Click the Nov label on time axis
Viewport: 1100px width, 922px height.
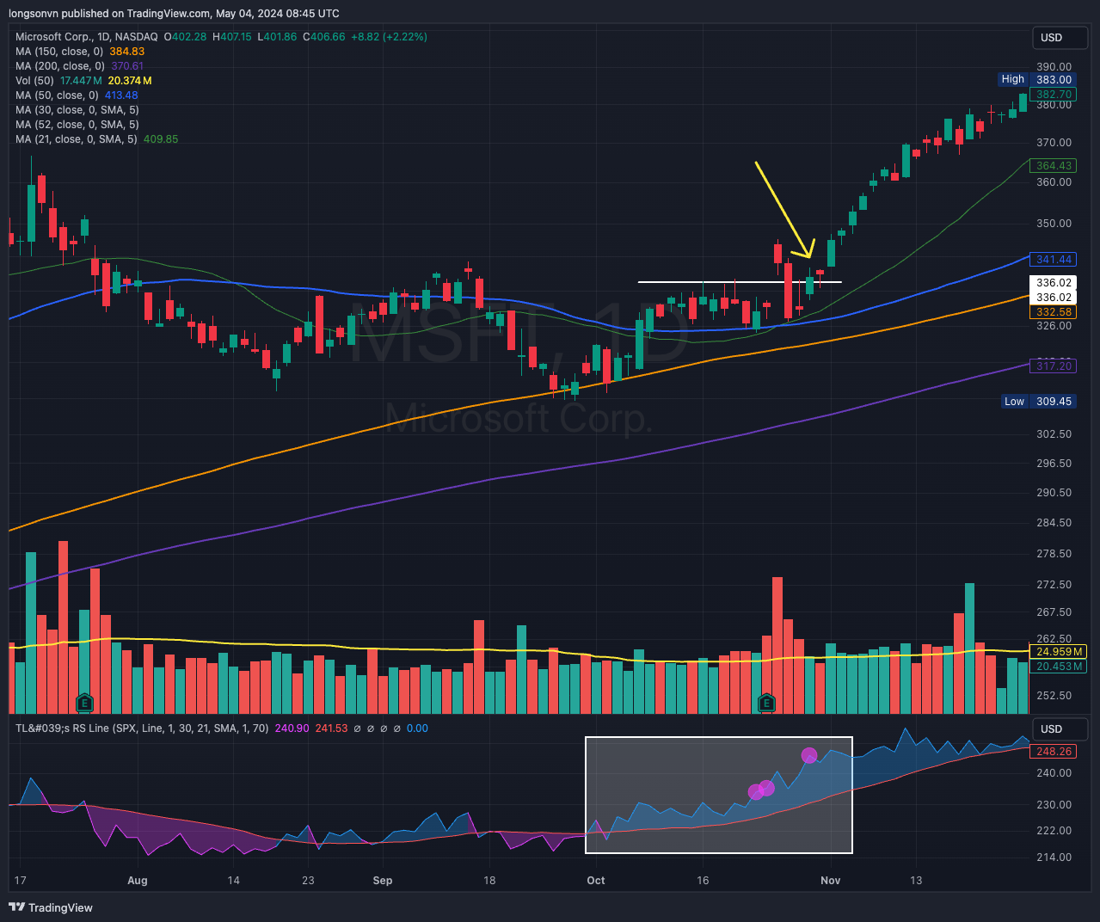click(830, 881)
